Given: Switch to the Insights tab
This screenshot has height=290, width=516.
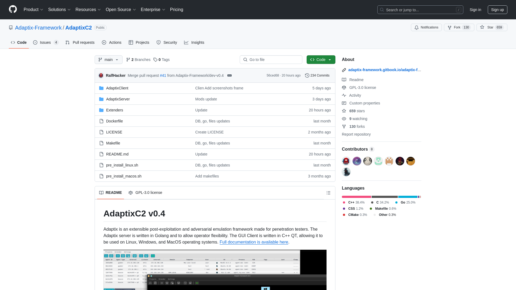Looking at the screenshot, I should click(194, 42).
